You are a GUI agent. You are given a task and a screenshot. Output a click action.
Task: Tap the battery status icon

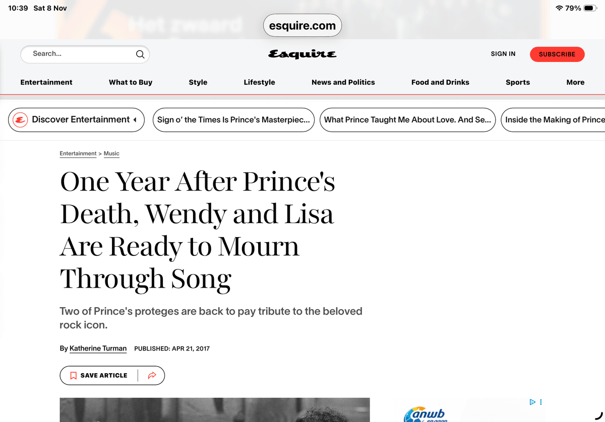tap(590, 8)
